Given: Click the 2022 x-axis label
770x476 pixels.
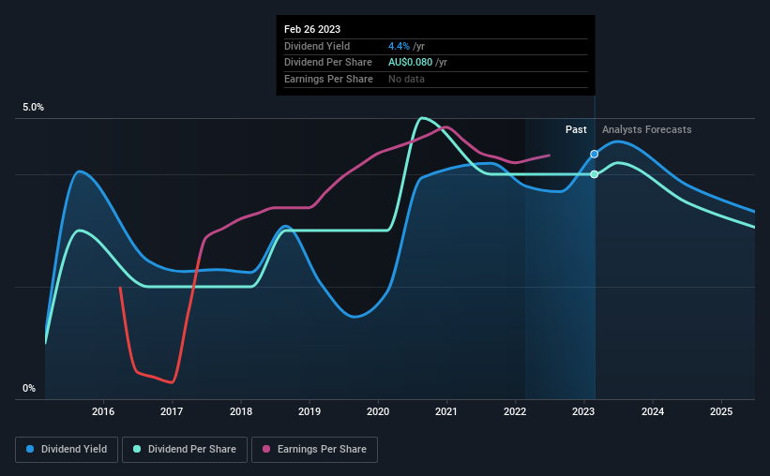Looking at the screenshot, I should pyautogui.click(x=515, y=411).
